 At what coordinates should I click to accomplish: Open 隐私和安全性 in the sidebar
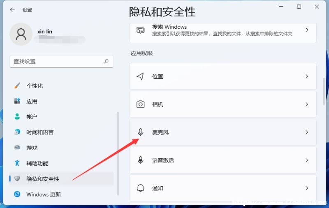point(61,179)
